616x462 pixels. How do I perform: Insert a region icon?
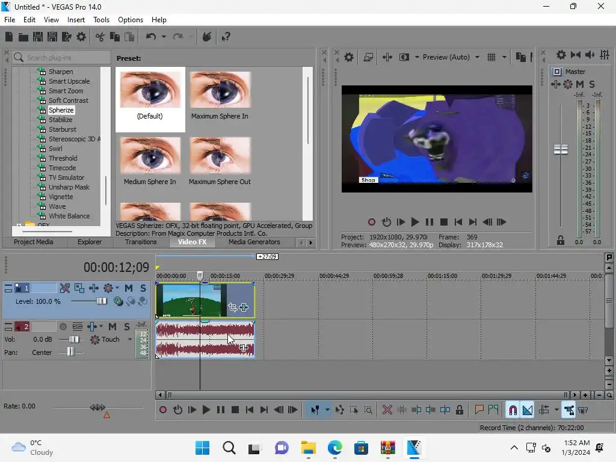tap(493, 410)
